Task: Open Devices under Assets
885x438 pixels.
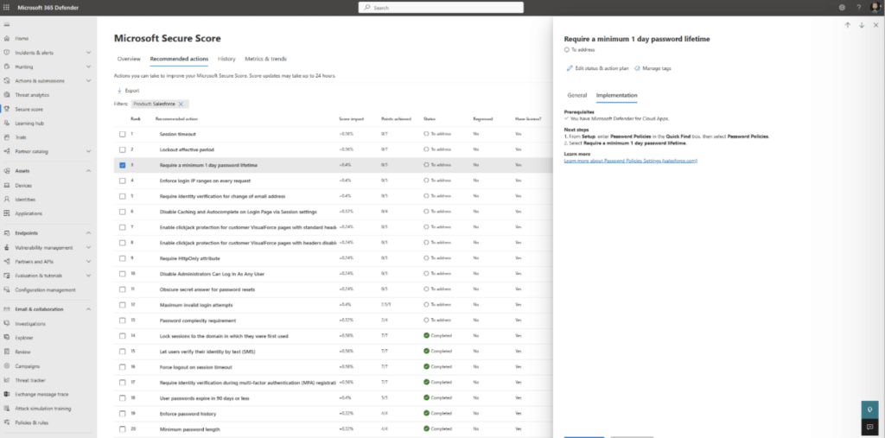Action: (x=23, y=185)
